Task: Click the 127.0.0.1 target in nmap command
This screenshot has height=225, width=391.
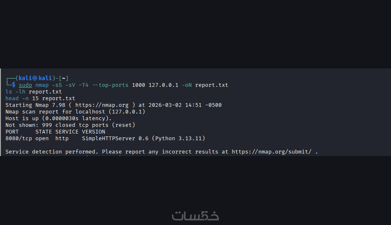Action: coord(164,85)
